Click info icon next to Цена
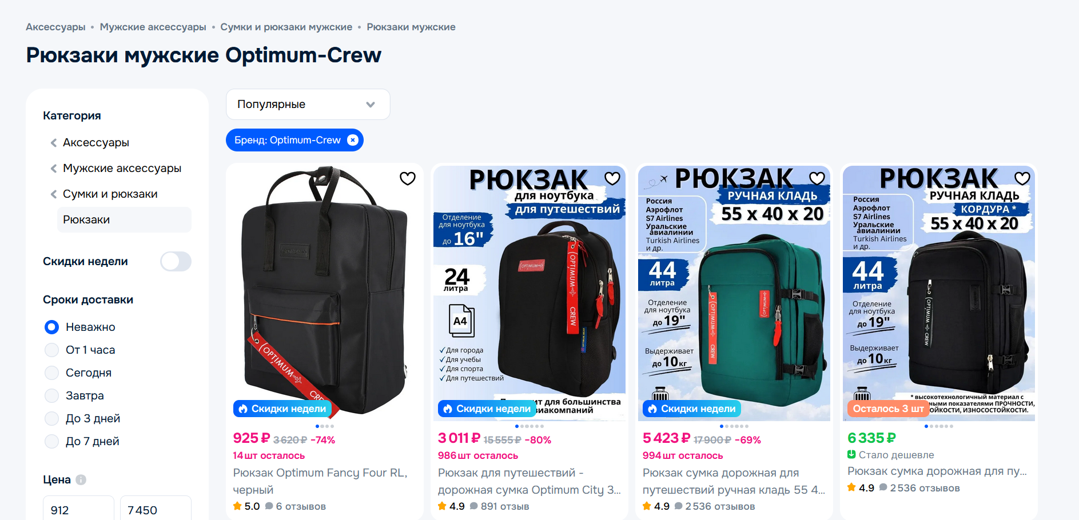 tap(81, 480)
